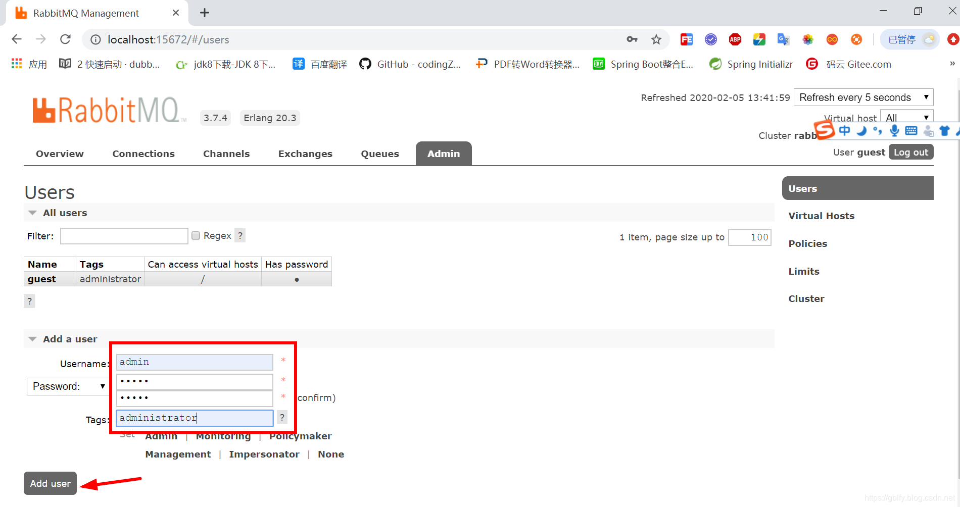Open Virtual Hosts in the sidebar
Viewport: 960px width, 507px height.
pos(822,216)
